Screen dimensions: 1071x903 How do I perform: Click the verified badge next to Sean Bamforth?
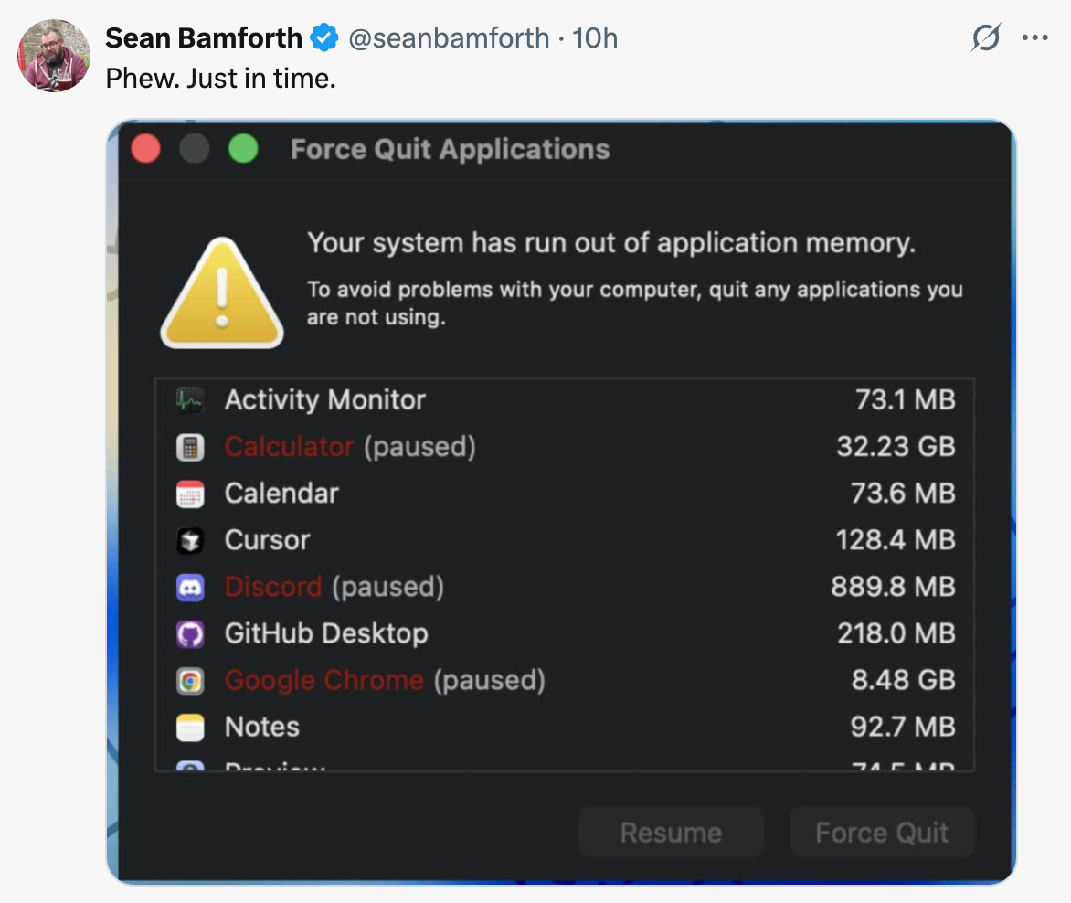point(323,38)
